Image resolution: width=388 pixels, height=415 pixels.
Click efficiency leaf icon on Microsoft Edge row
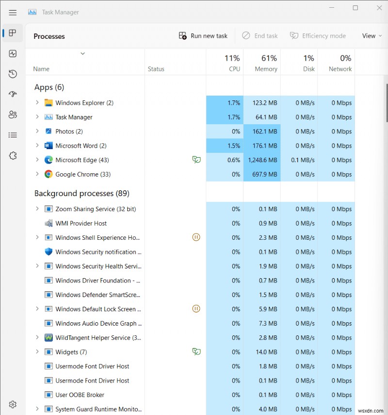(x=196, y=160)
